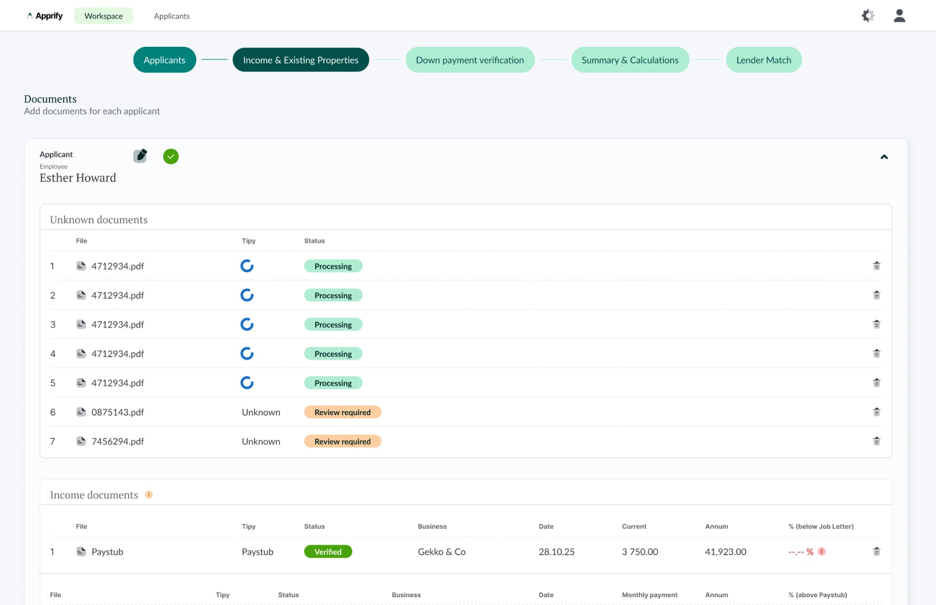Click the Unknown documents heading

(x=98, y=220)
